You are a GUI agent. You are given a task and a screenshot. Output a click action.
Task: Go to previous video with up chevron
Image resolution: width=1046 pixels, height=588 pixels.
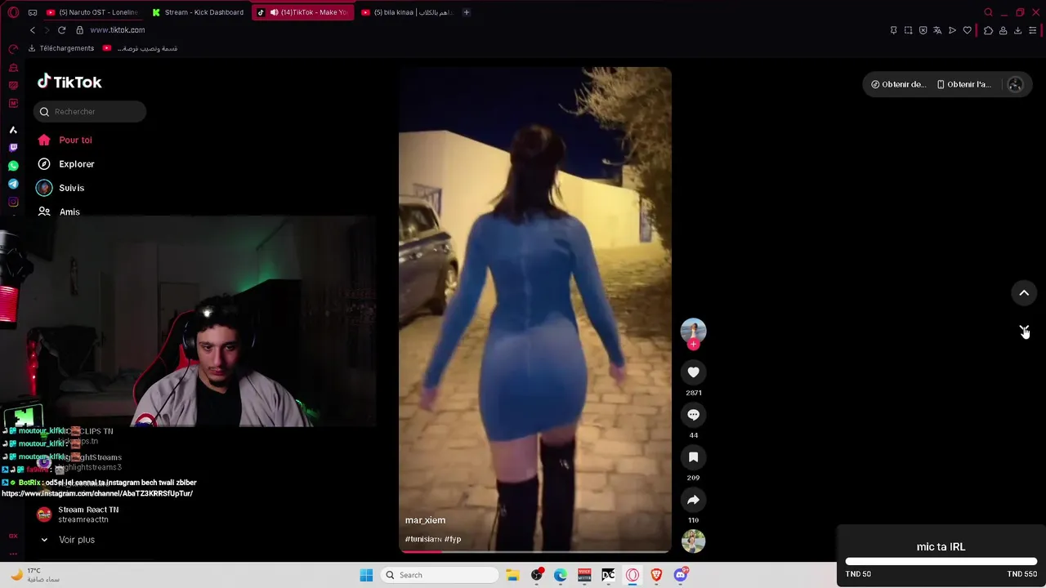[x=1024, y=293]
